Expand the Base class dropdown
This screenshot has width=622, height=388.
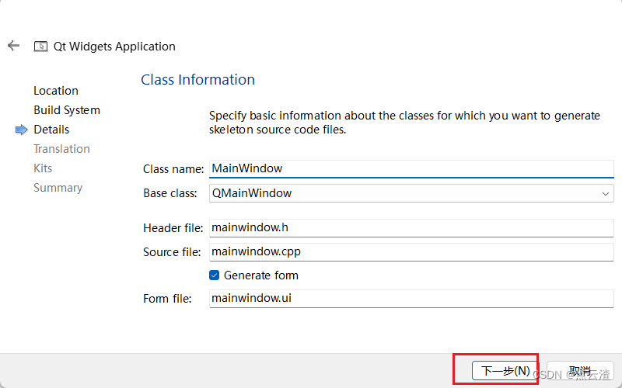[x=606, y=193]
